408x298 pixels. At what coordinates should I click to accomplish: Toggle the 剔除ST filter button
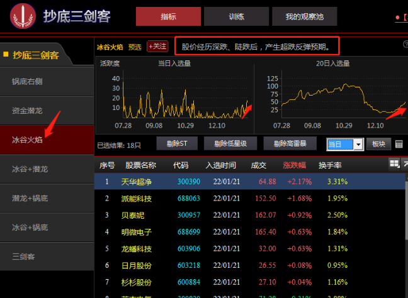[177, 144]
